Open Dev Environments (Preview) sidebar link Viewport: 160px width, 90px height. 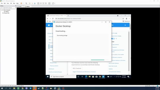tap(55, 72)
